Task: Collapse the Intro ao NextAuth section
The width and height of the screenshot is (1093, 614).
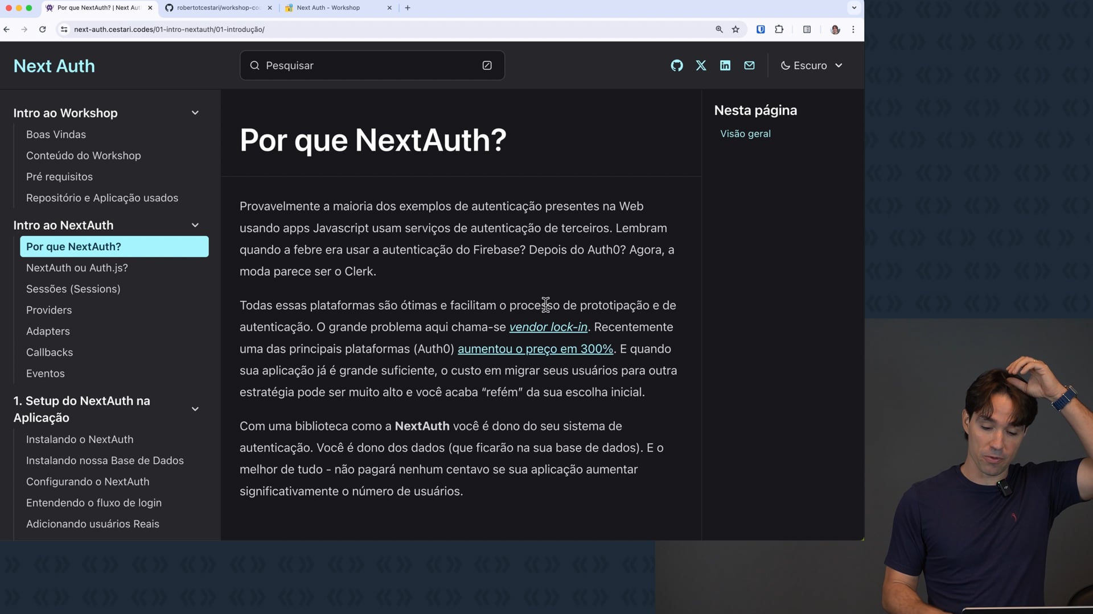Action: click(x=195, y=225)
